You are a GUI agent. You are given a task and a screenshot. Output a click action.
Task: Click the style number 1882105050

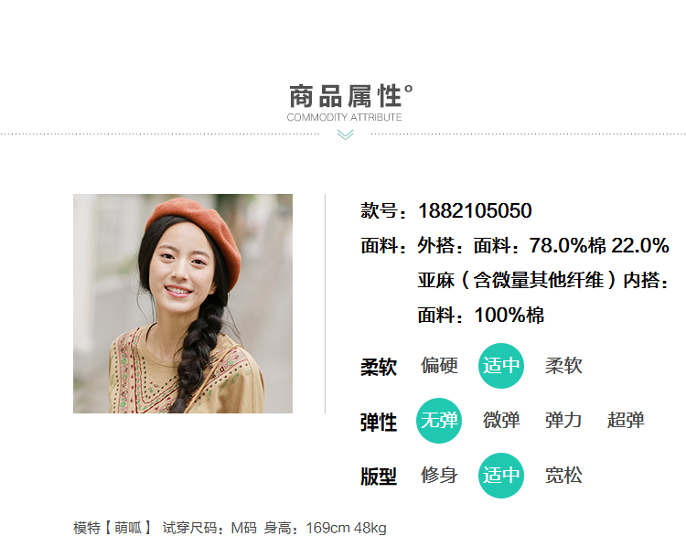475,211
